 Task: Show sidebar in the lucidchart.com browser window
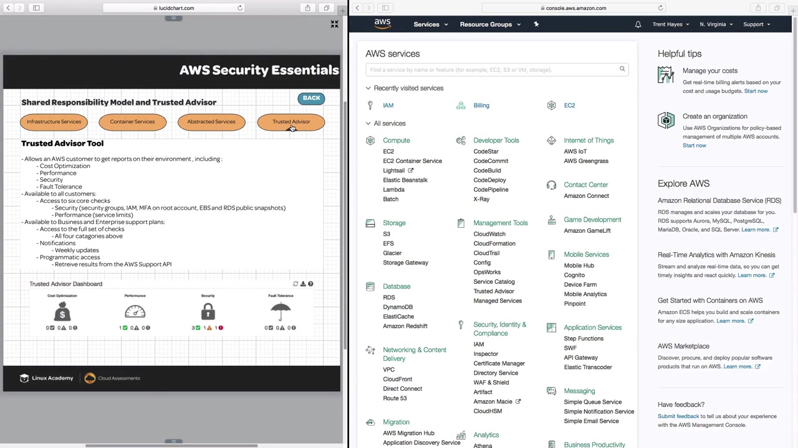(36, 8)
